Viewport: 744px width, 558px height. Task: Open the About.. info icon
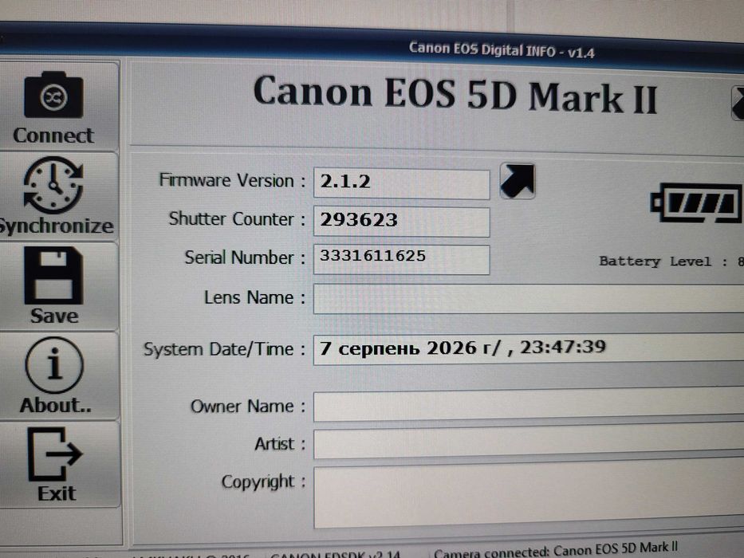54,365
